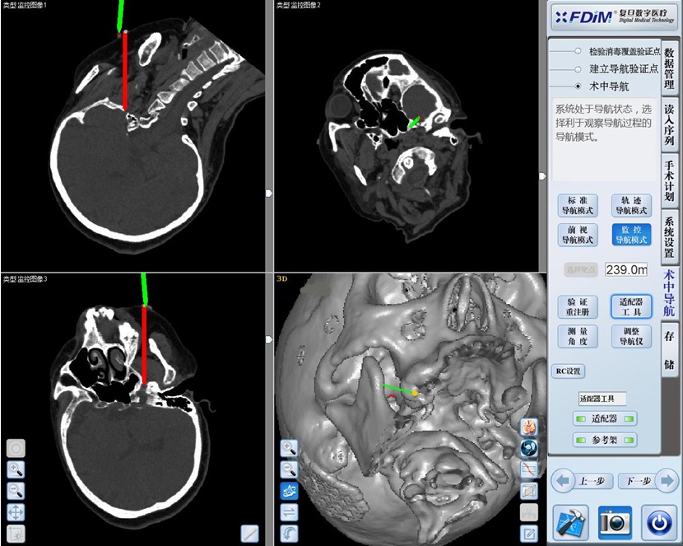Screen dimensions: 683x546
Task: Click the ruler measure icon in bottom-left view
Action: pyautogui.click(x=250, y=534)
